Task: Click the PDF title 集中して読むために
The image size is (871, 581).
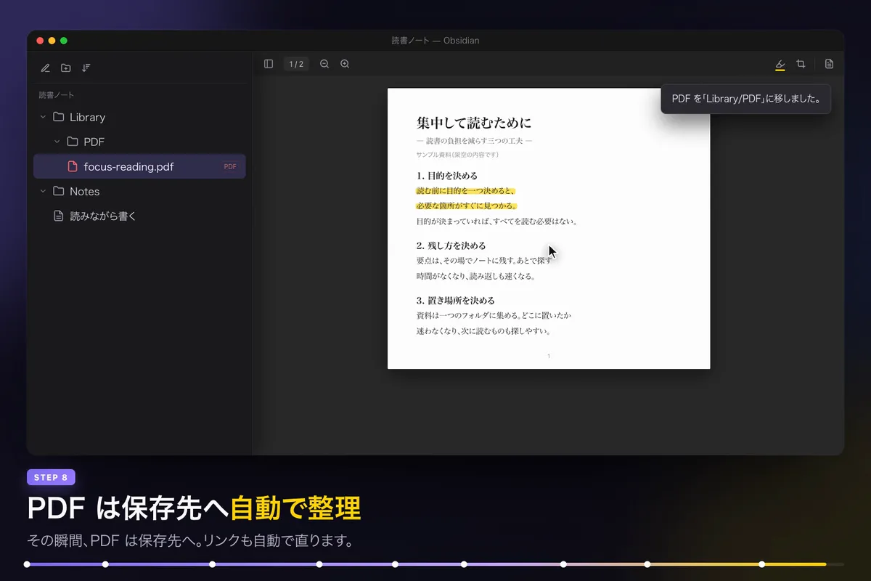Action: [x=474, y=123]
